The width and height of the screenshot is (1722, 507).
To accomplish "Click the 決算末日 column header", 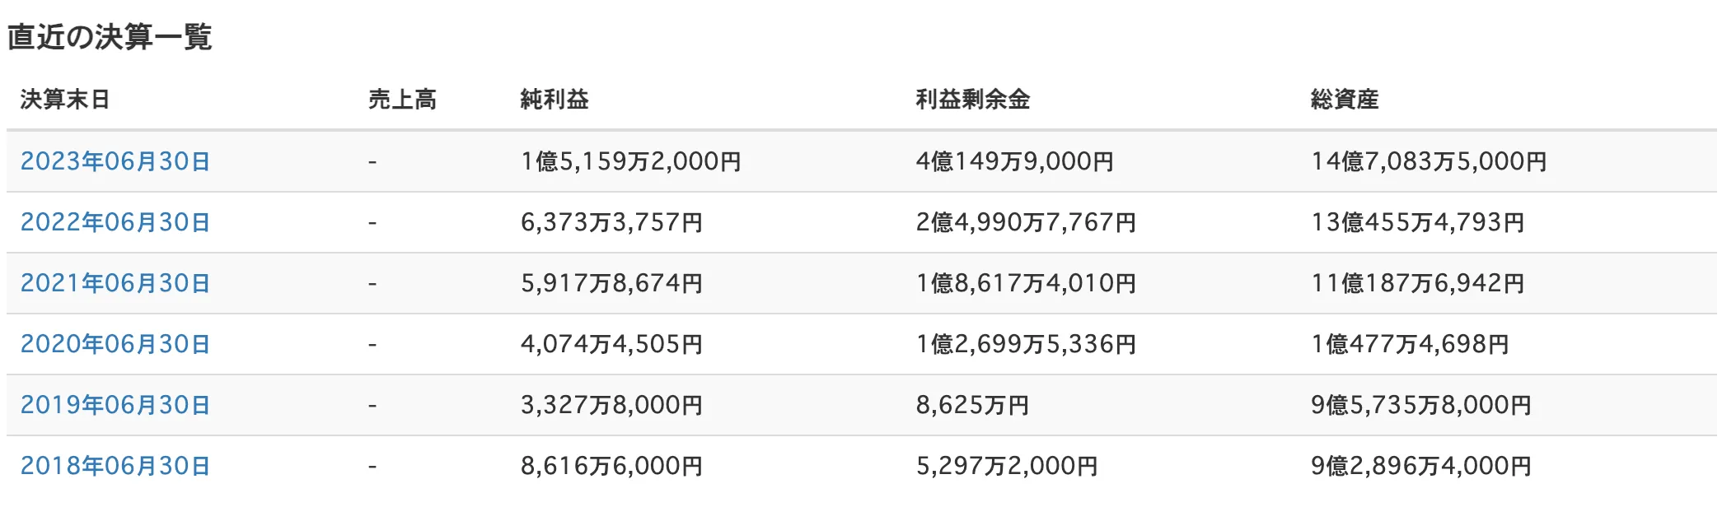I will click(65, 100).
